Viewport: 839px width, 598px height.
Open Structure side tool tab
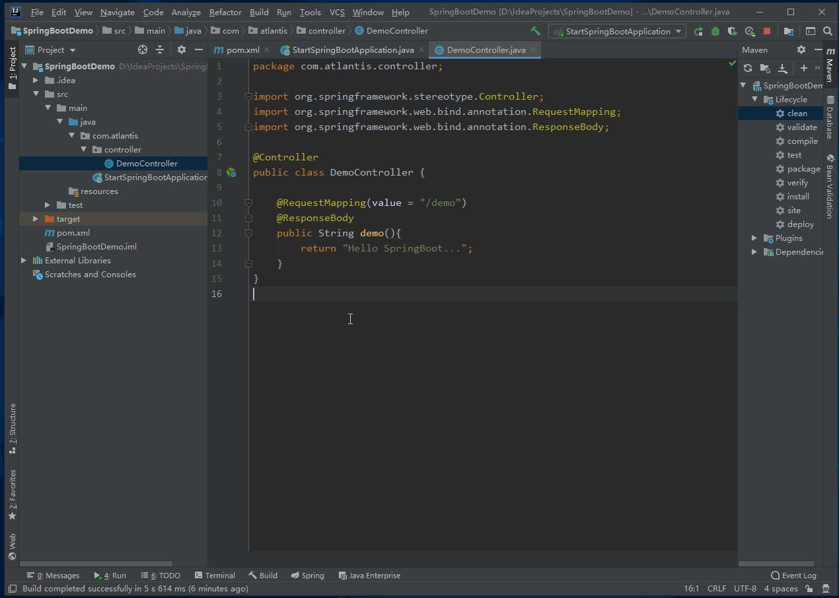pos(12,428)
